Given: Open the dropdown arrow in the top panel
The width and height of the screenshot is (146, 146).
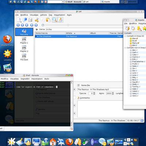Looking at the screenshot, I should coord(63,2).
